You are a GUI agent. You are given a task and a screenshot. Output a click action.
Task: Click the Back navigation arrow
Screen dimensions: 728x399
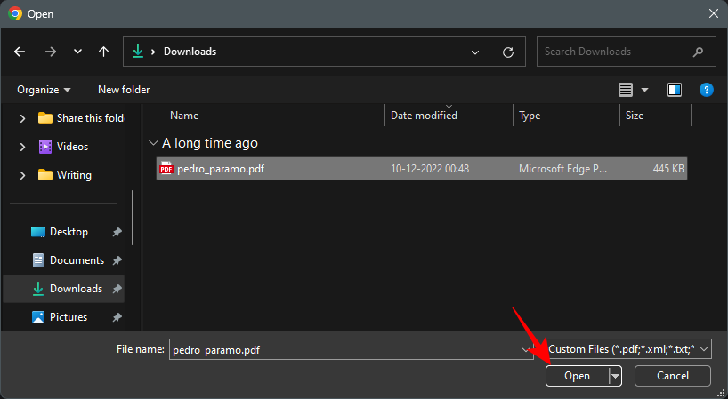pos(20,52)
